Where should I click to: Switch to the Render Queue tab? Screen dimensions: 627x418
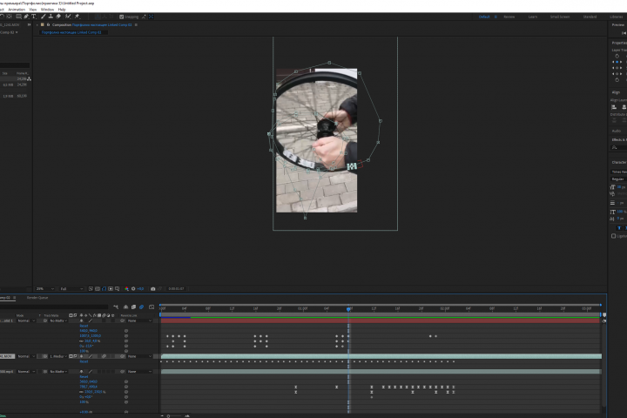(37, 298)
